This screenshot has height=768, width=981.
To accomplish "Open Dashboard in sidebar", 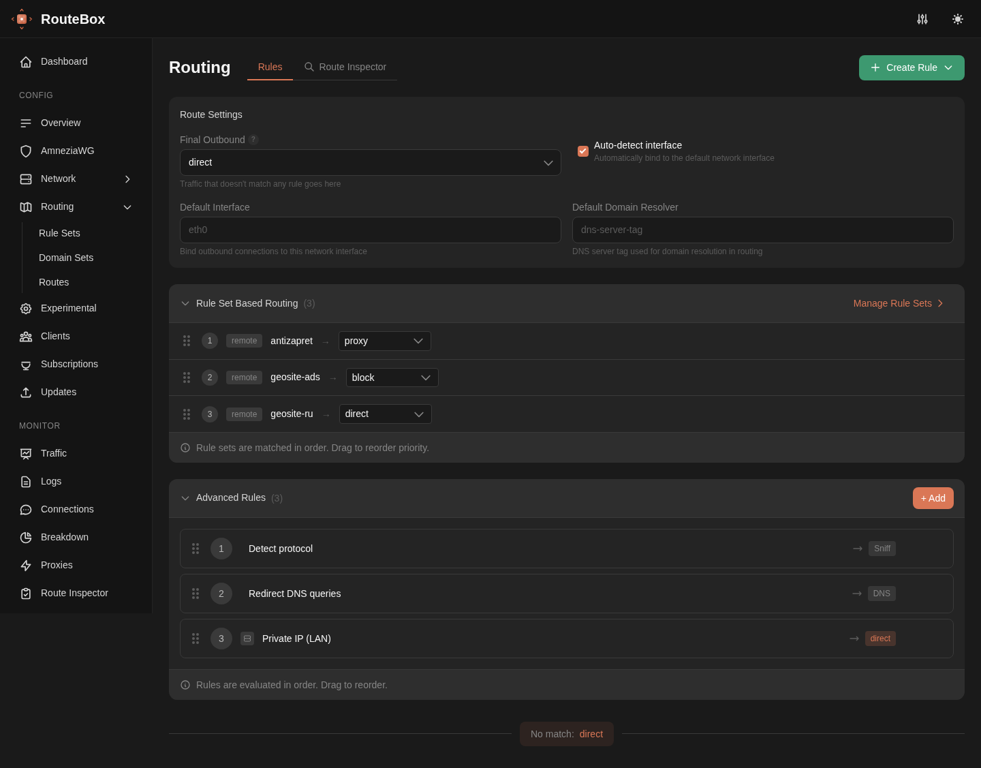I will (76, 61).
